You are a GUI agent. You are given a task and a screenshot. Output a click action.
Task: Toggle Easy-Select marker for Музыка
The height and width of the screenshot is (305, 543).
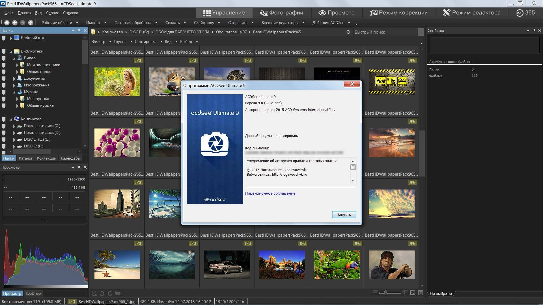pos(4,92)
